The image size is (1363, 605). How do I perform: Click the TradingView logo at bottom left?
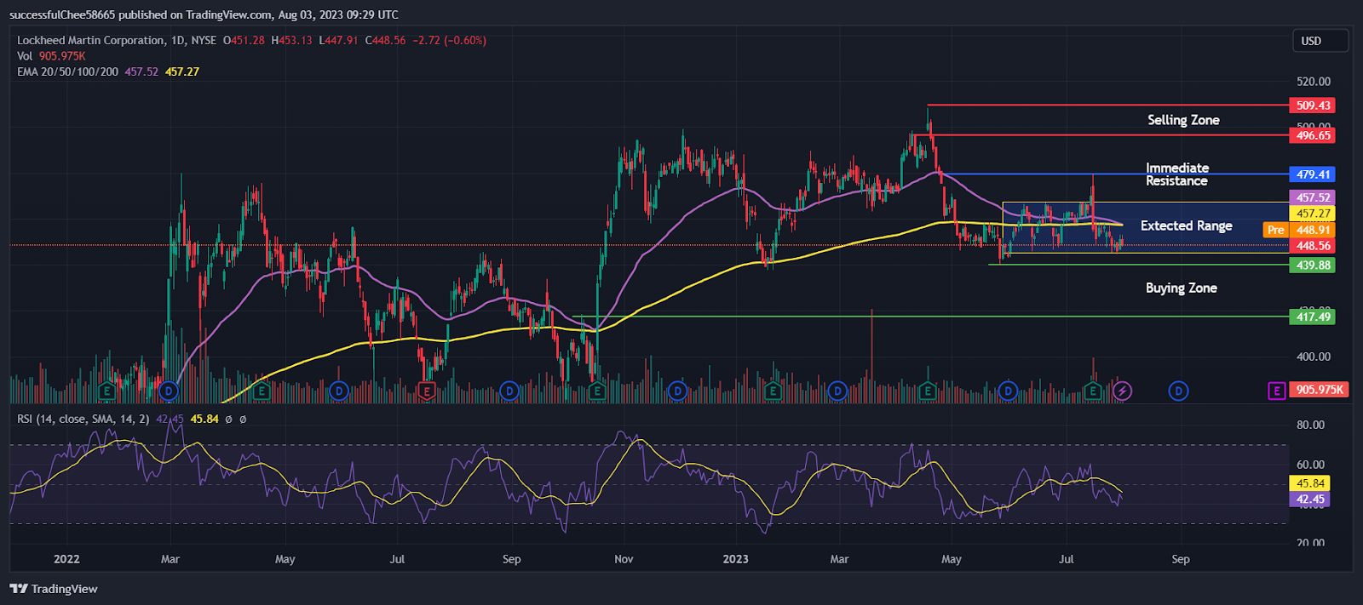point(54,589)
